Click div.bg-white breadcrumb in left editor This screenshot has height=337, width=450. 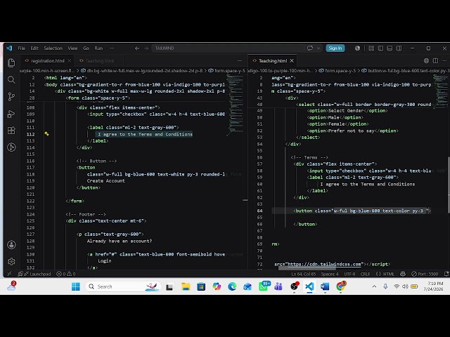pos(142,70)
